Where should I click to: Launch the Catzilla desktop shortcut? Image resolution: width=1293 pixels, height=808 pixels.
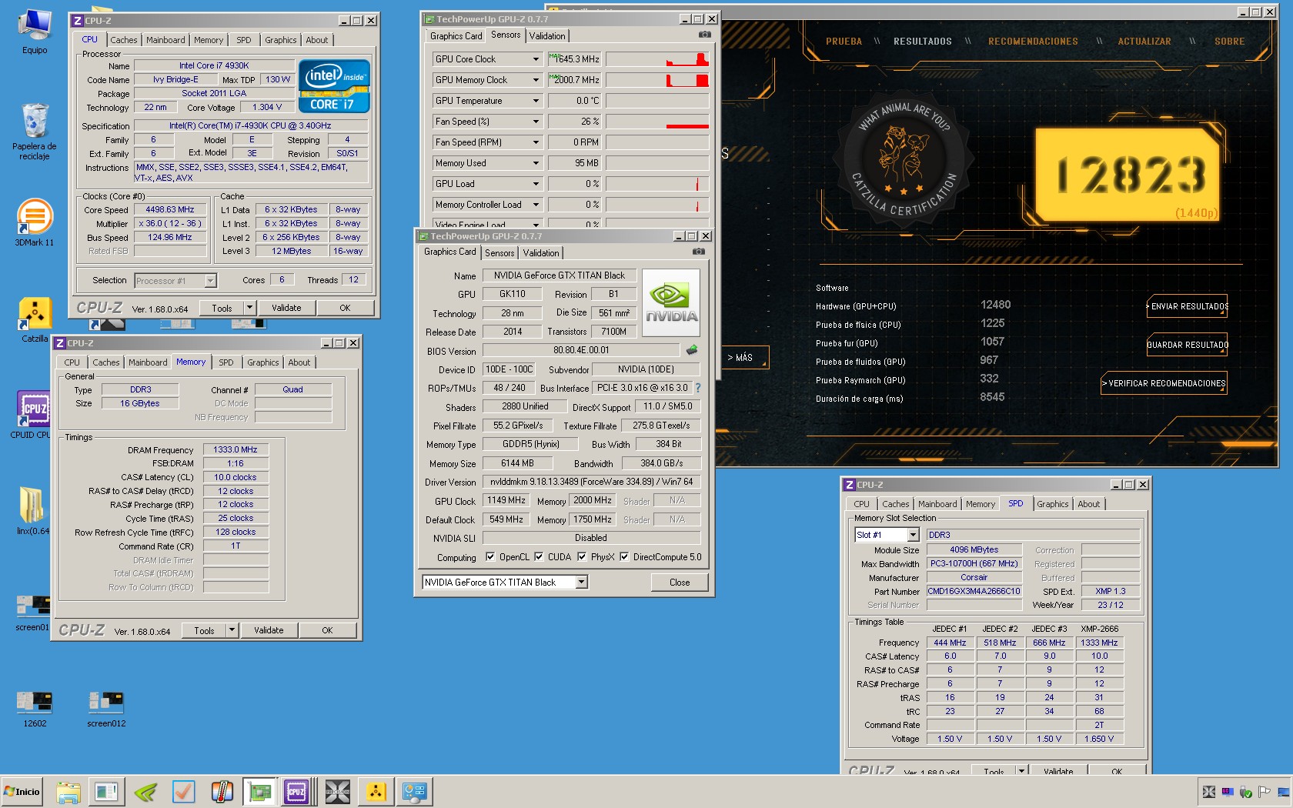[x=35, y=319]
